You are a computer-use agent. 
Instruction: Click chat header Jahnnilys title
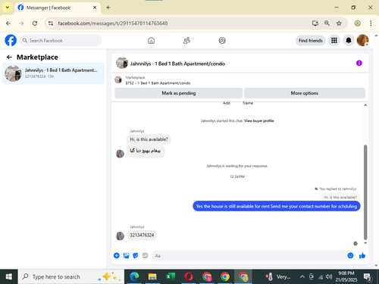177,64
